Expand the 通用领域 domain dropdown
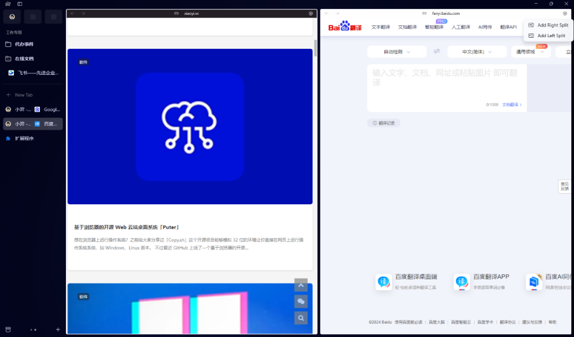The width and height of the screenshot is (574, 337). tap(530, 52)
